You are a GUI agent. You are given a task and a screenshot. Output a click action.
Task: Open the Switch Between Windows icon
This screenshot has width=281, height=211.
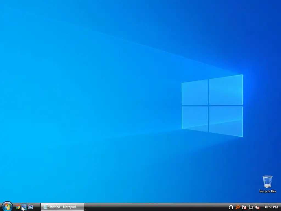(x=30, y=207)
